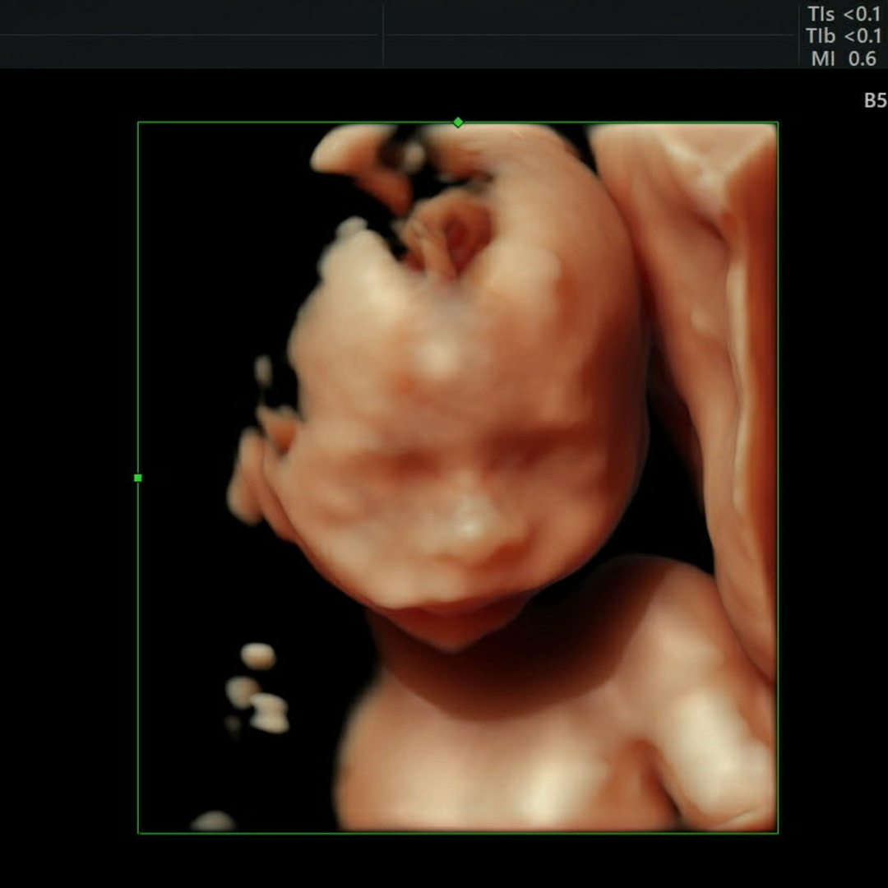Click the top-left corner of the ROI box
The width and height of the screenshot is (888, 888).
point(138,123)
